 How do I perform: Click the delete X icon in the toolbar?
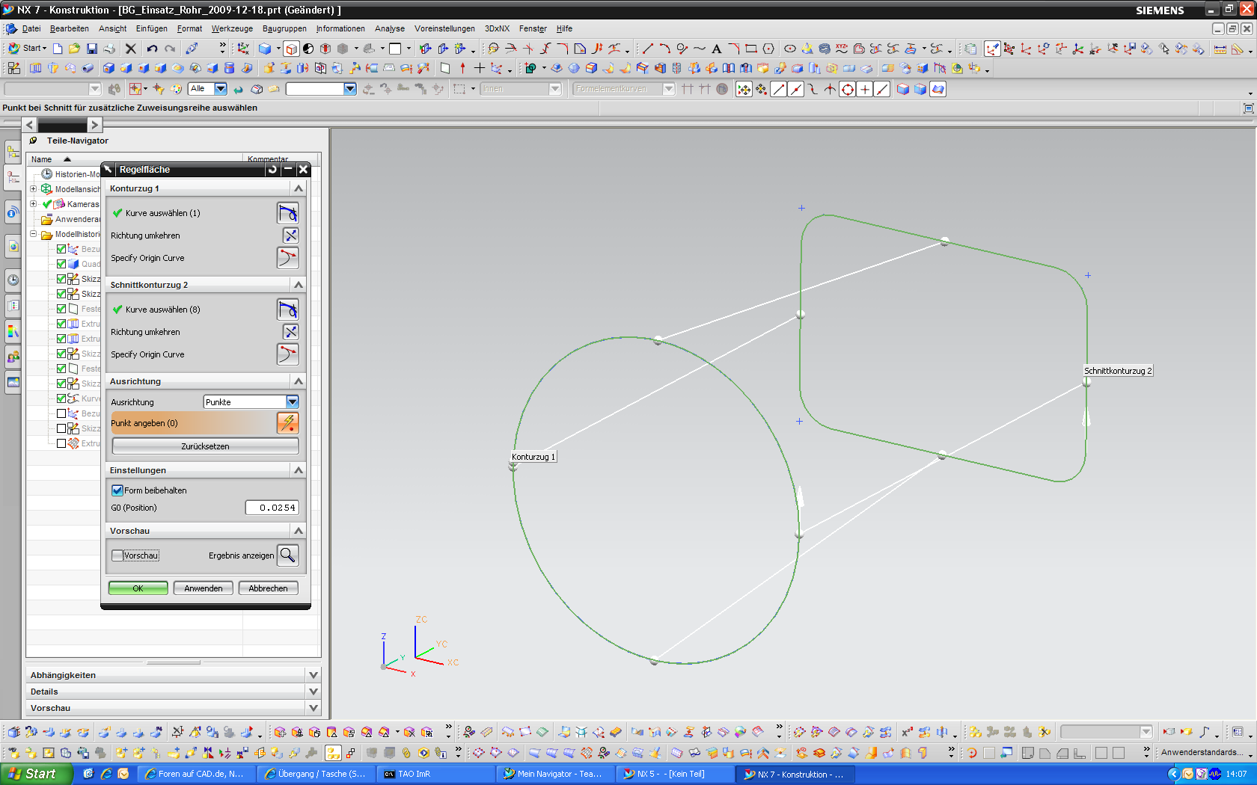click(x=131, y=49)
